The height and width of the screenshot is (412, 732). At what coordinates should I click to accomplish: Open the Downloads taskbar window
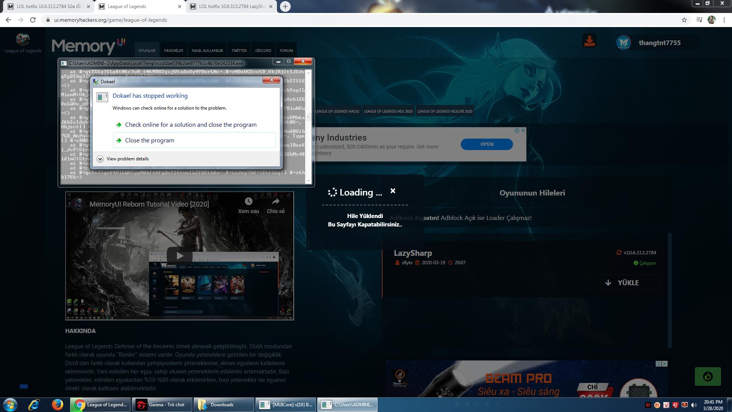pos(224,405)
